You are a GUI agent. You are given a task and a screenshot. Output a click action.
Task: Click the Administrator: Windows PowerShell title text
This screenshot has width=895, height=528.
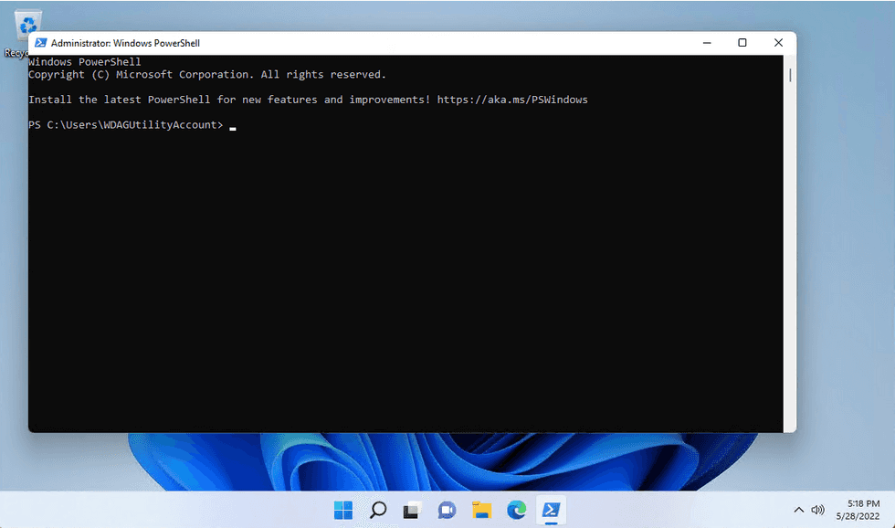click(125, 43)
